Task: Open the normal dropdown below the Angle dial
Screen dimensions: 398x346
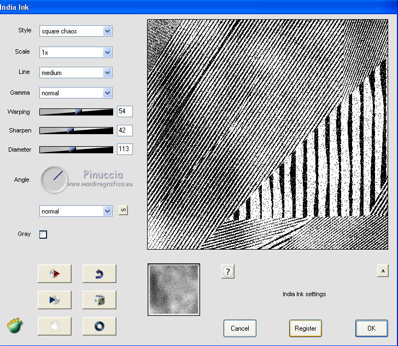Action: pyautogui.click(x=107, y=211)
